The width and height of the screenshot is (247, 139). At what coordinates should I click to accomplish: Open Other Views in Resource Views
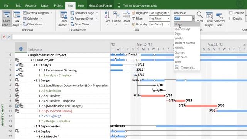(x=81, y=24)
